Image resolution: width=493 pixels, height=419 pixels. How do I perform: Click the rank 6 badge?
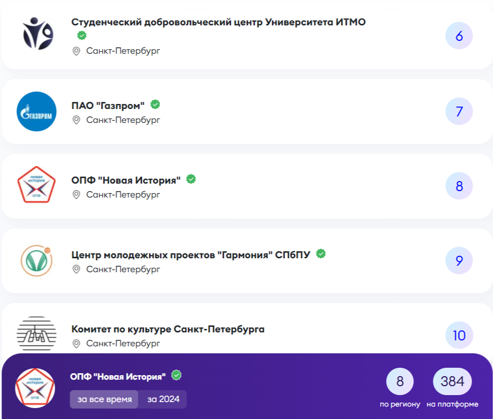[459, 36]
